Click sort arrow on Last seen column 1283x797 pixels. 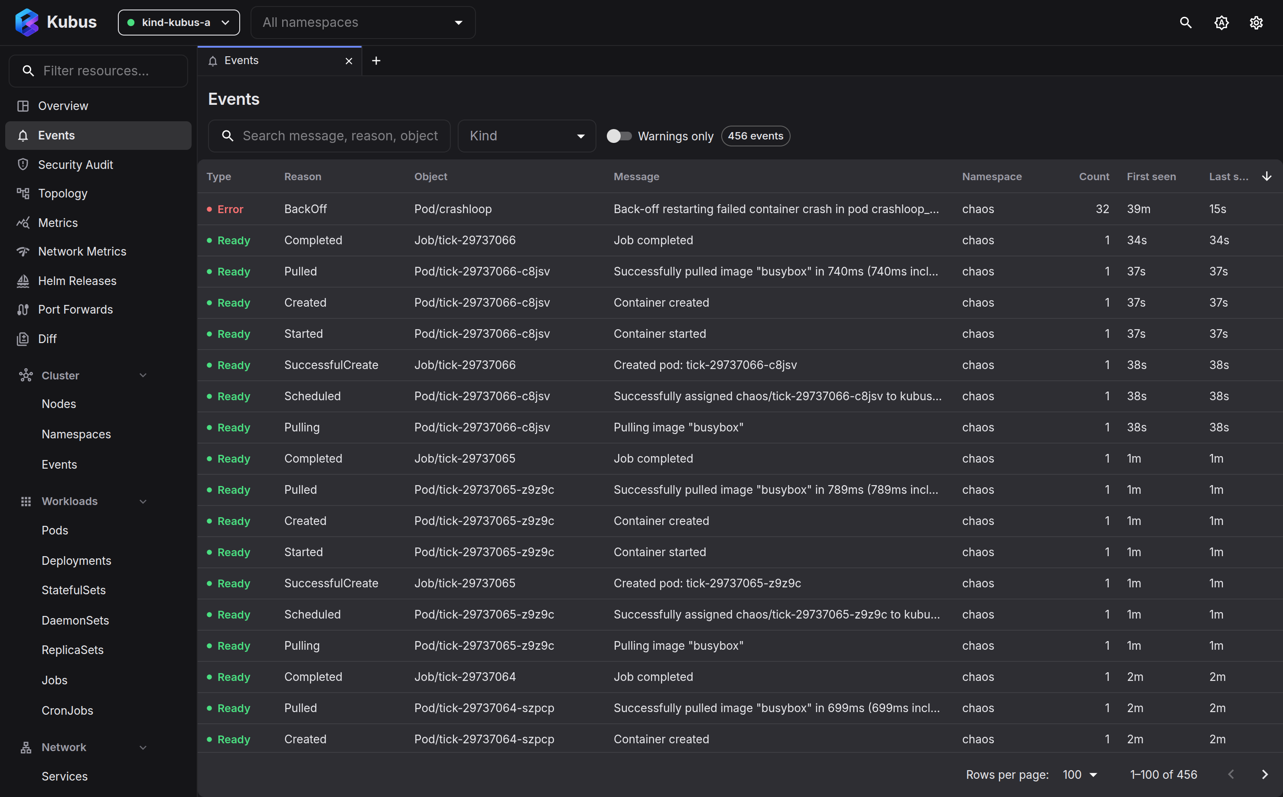tap(1266, 177)
